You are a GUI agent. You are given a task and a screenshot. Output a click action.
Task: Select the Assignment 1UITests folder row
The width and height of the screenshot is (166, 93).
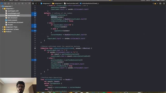(16, 29)
